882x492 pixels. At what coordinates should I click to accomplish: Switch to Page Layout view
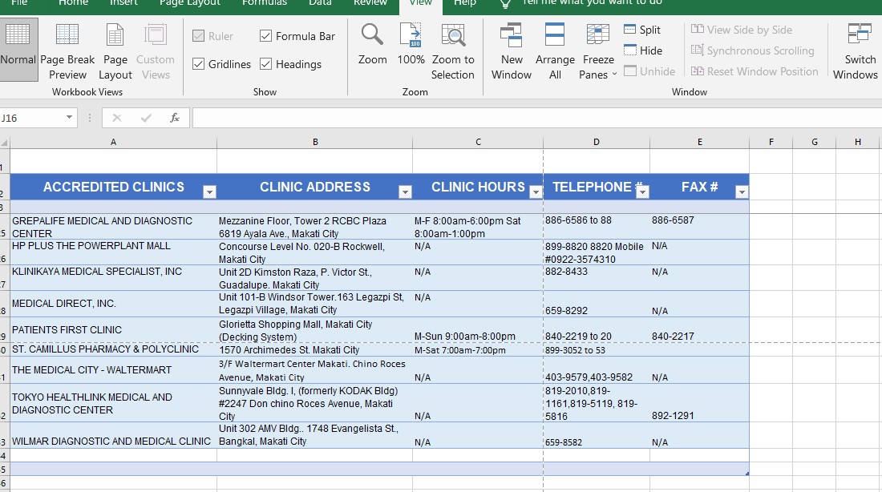(115, 51)
